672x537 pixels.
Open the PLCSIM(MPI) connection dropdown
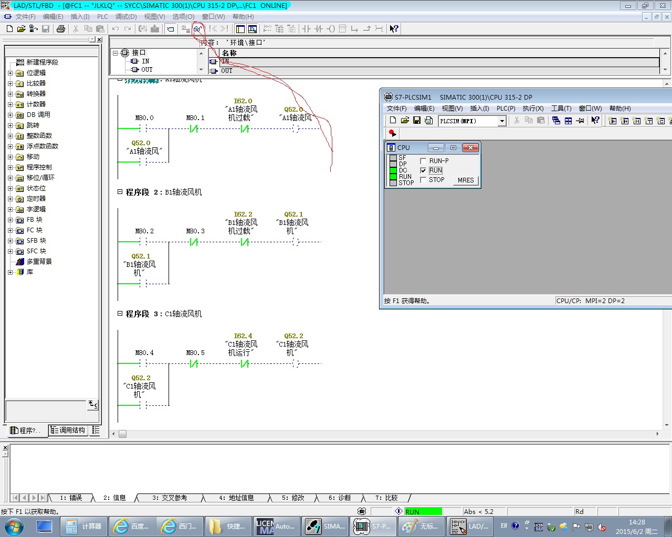tap(502, 121)
